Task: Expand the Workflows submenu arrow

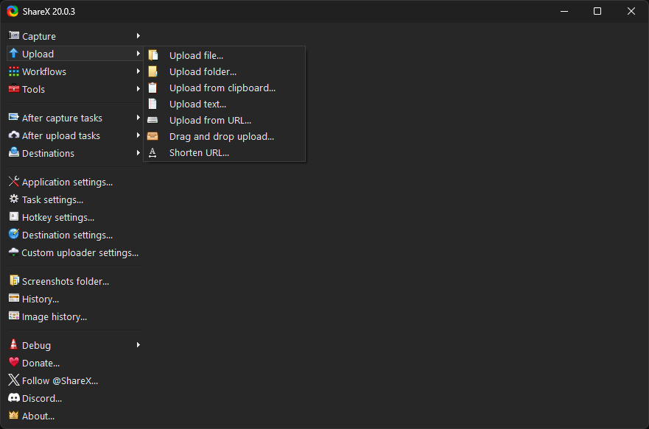Action: point(138,71)
